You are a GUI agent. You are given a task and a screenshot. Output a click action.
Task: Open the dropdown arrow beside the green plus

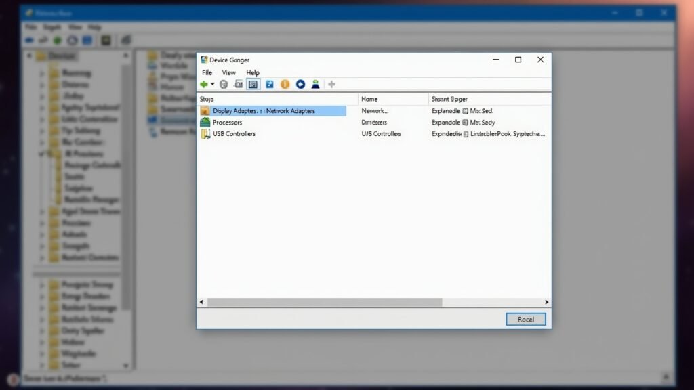pos(211,84)
